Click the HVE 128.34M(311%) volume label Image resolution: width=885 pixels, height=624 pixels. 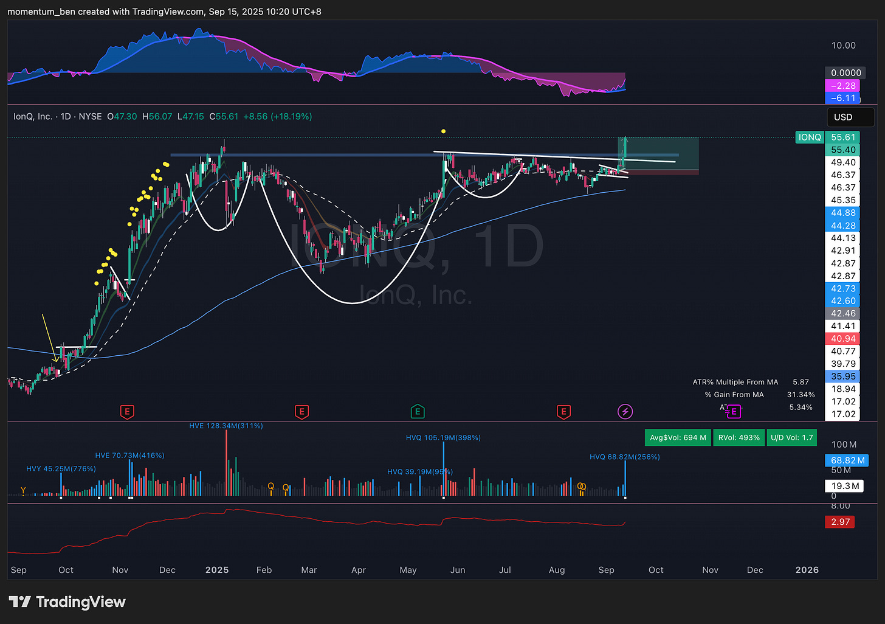coord(226,426)
